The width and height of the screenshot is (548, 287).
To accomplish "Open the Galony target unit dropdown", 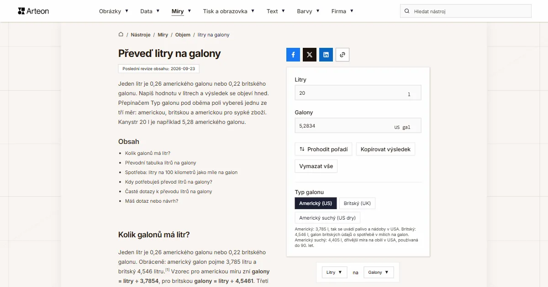I will tap(379, 272).
